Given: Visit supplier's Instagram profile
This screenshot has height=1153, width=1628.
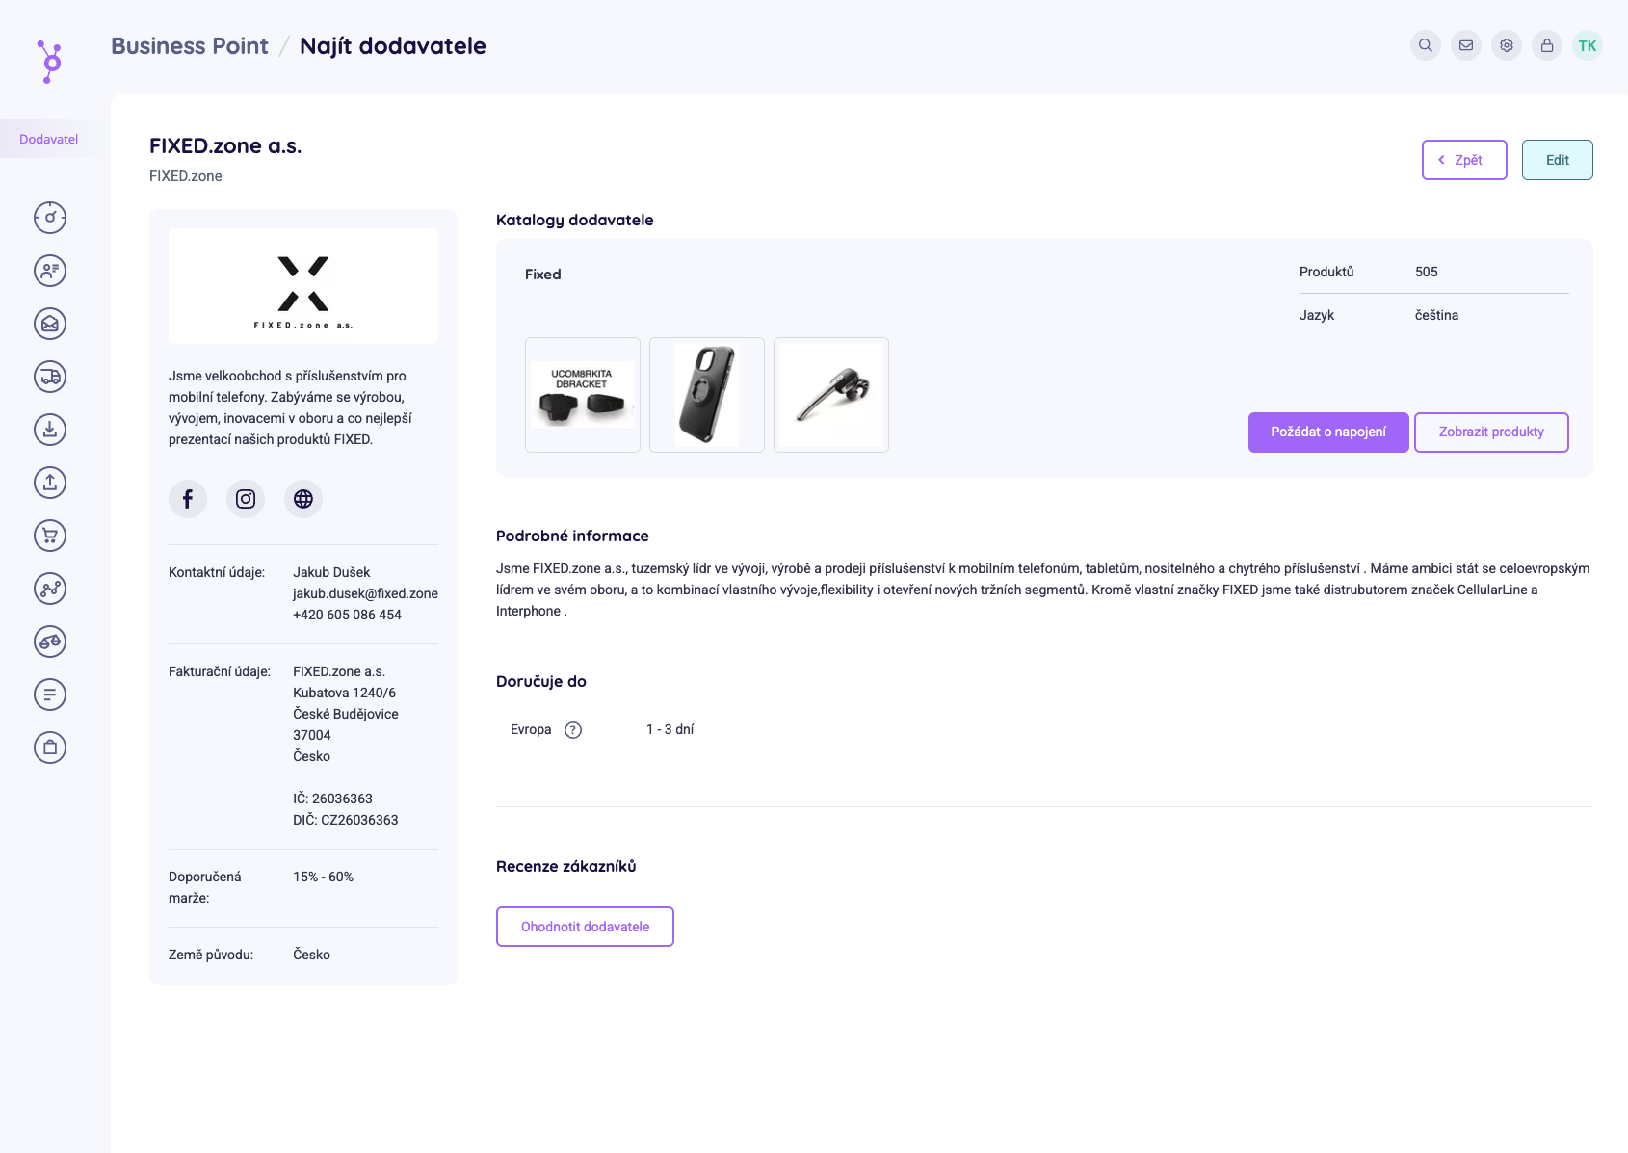Looking at the screenshot, I should (x=246, y=499).
